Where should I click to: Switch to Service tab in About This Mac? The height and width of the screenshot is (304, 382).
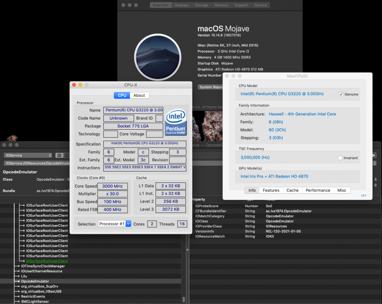point(261,5)
